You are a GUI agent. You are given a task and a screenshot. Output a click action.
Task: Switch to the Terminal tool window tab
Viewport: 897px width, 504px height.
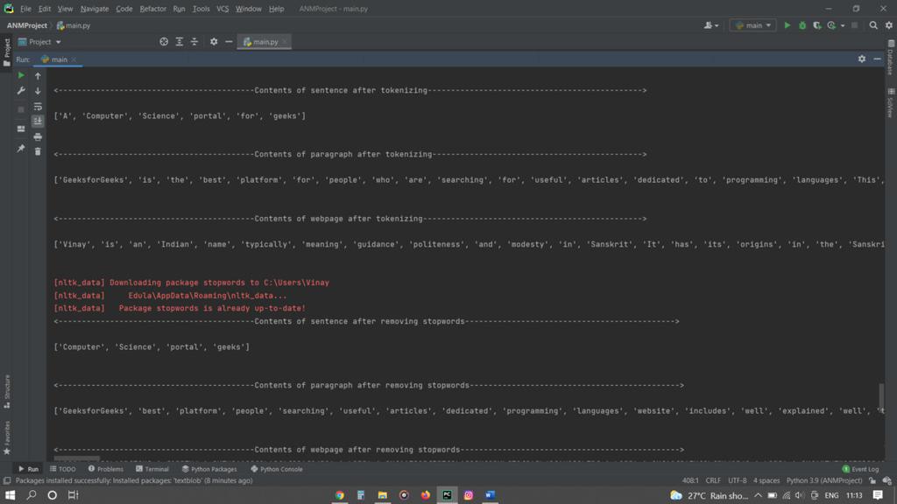(x=152, y=469)
